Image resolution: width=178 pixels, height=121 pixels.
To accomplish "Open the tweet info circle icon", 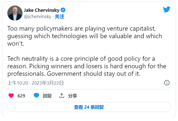I will pyautogui.click(x=167, y=83).
